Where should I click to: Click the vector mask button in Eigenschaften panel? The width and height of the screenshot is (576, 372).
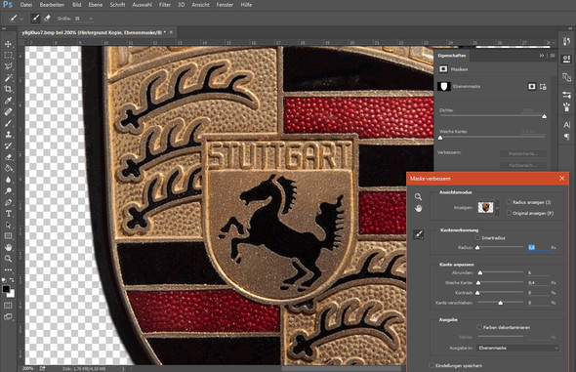tap(543, 86)
